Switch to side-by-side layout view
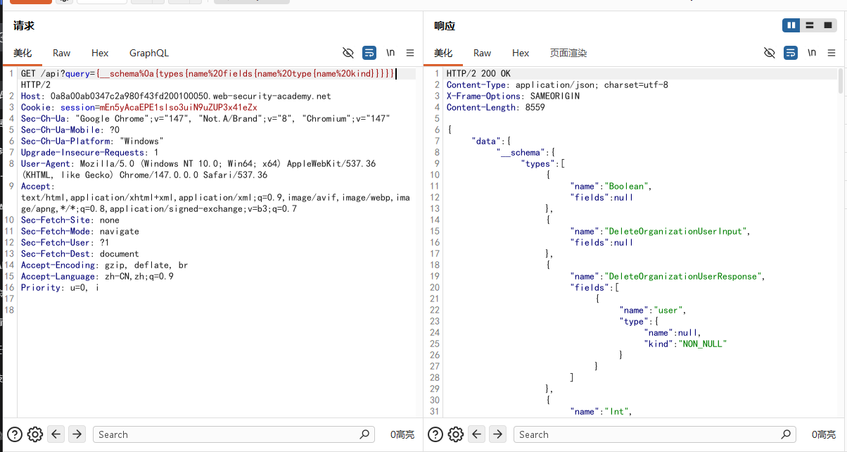The width and height of the screenshot is (847, 452). click(x=791, y=25)
